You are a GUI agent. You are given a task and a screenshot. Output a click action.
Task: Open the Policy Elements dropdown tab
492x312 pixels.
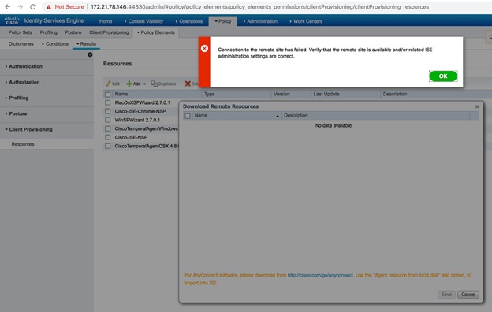click(155, 32)
